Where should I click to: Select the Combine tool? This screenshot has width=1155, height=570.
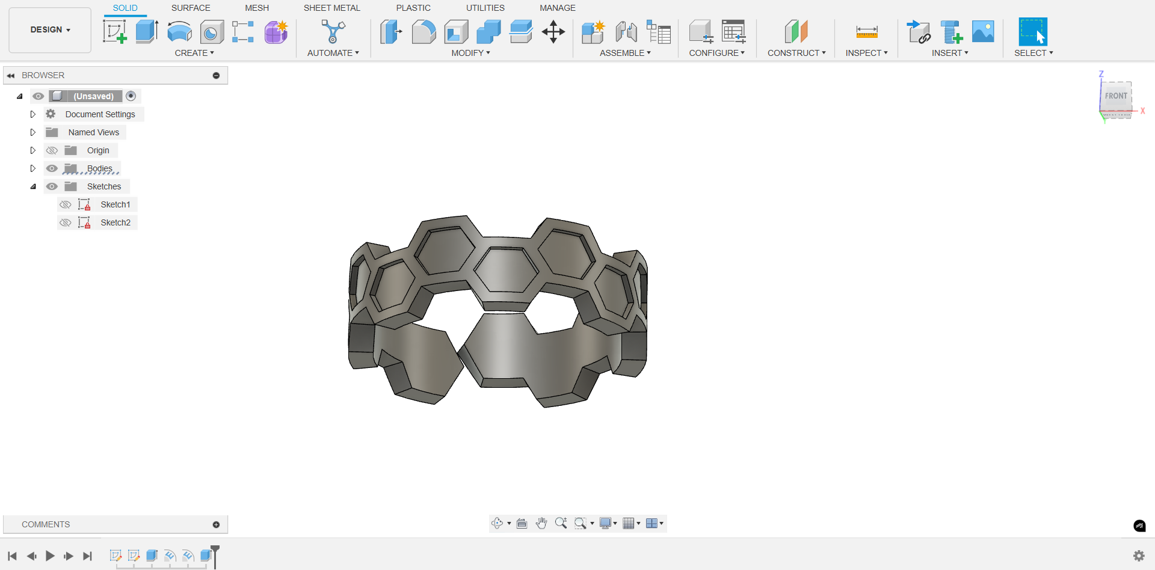click(x=488, y=32)
